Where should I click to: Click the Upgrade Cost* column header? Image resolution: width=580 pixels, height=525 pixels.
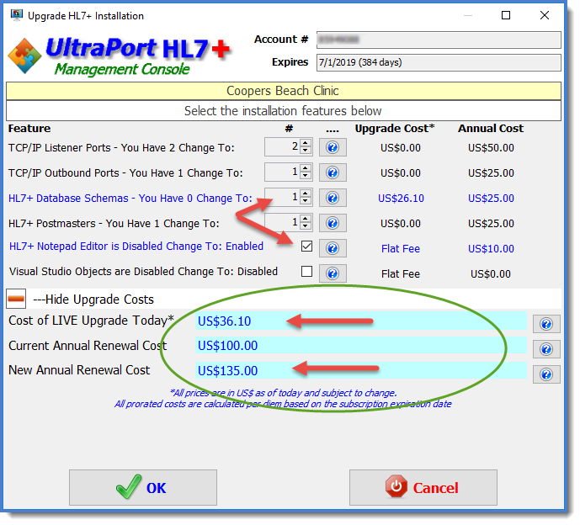[395, 128]
